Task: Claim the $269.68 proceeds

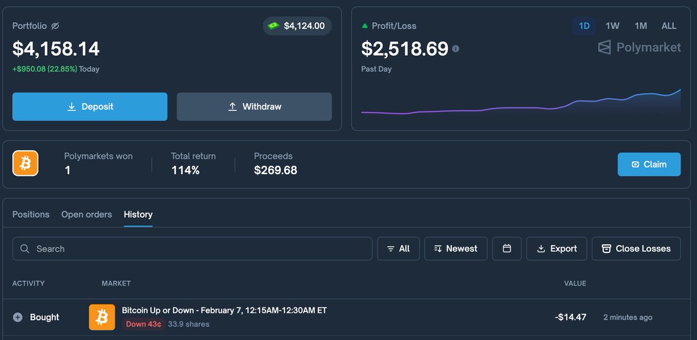Action: click(x=649, y=164)
